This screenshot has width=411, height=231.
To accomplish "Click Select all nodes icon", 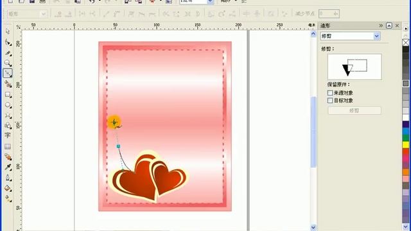I will [x=284, y=14].
